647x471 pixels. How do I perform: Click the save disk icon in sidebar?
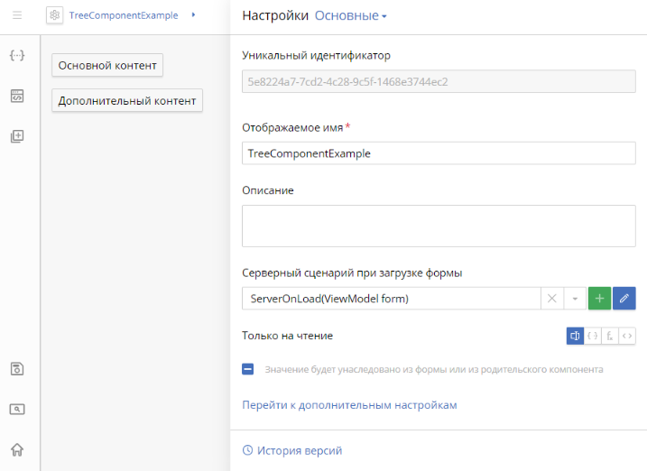pyautogui.click(x=17, y=369)
